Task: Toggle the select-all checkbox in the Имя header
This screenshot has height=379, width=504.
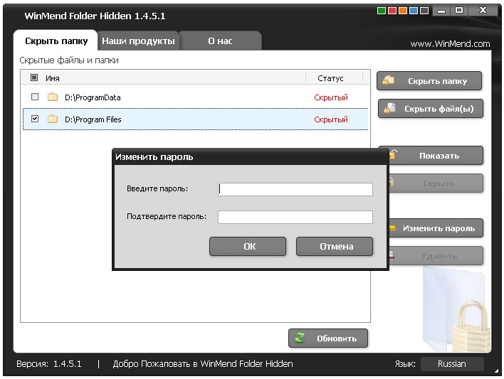Action: [34, 78]
